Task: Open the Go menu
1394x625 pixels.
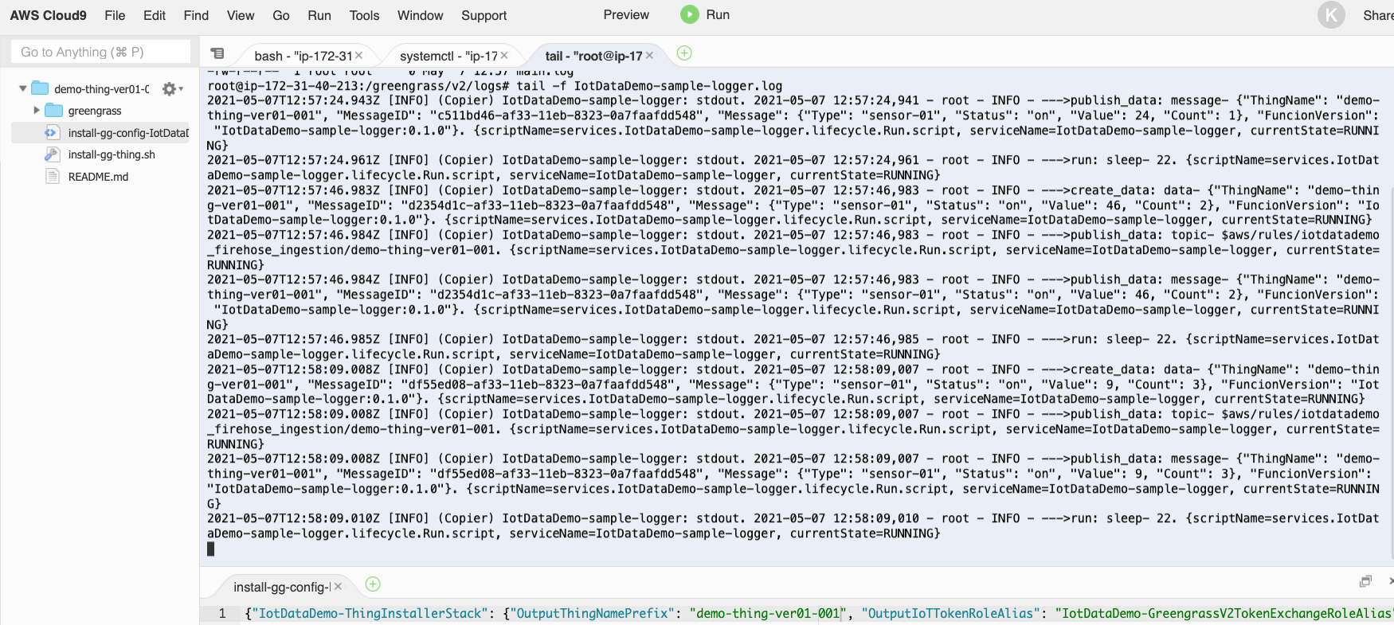Action: point(281,15)
